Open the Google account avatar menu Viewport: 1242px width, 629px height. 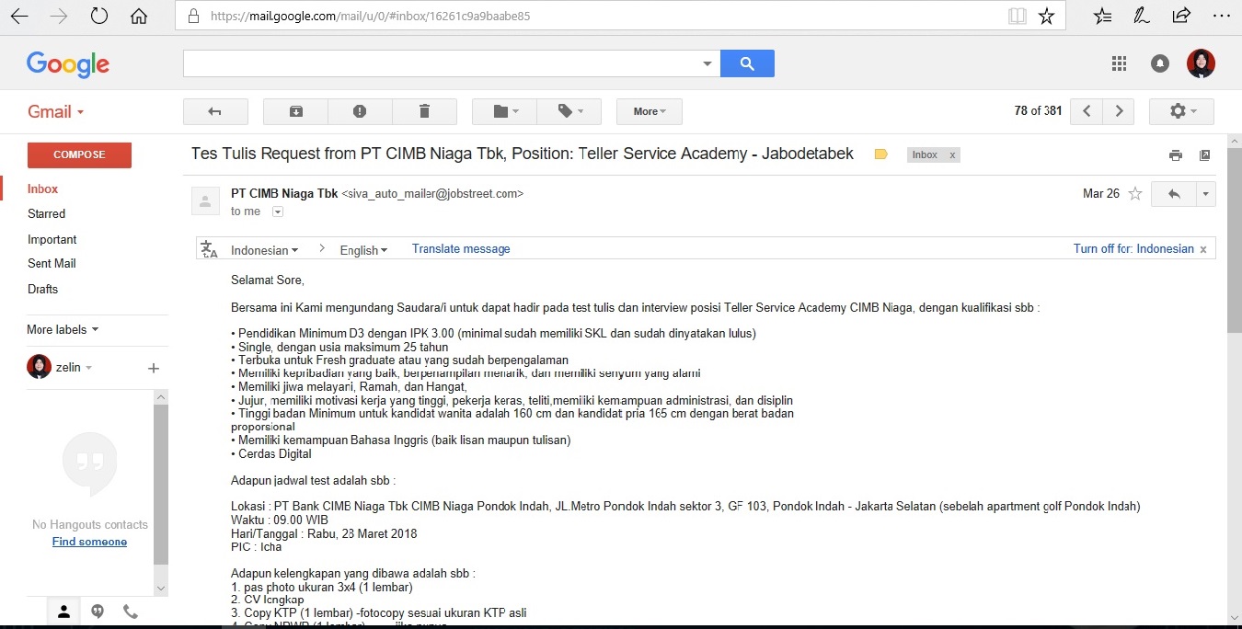click(1201, 63)
